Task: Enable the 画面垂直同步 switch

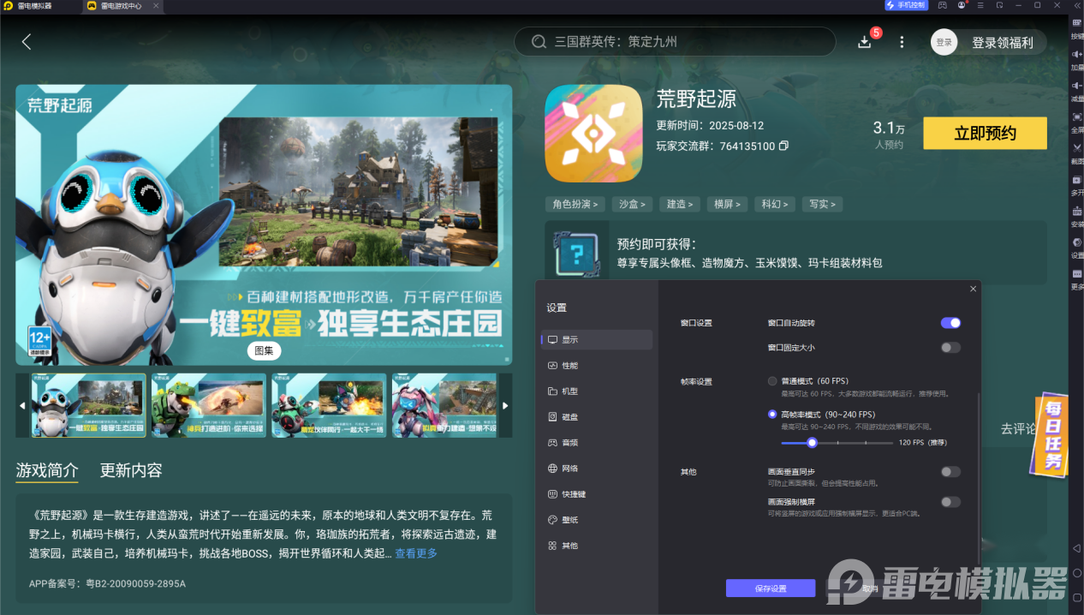Action: pos(950,472)
